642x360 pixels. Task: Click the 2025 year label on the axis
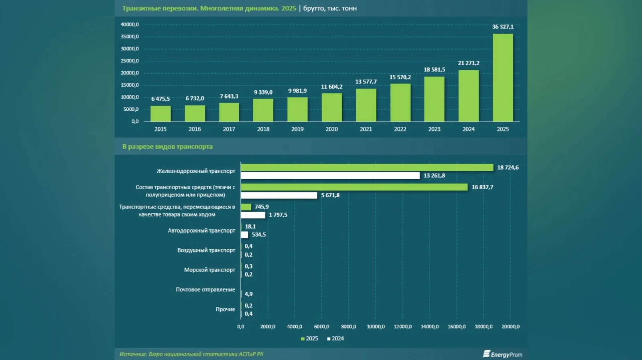503,129
